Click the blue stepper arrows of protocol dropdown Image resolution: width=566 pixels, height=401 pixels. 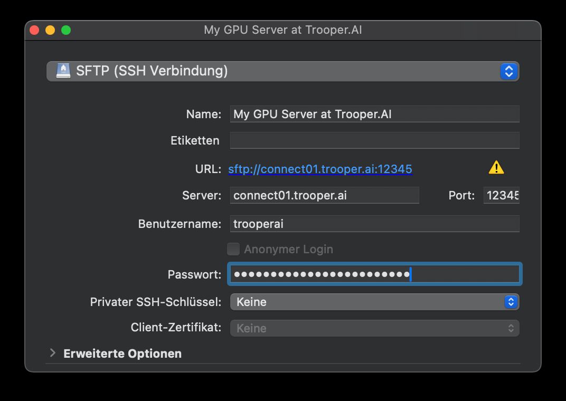tap(509, 71)
